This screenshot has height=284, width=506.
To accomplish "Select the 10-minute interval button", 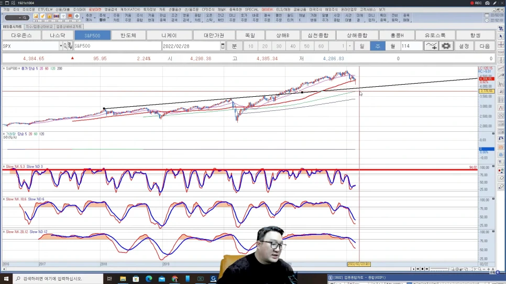I will (x=251, y=46).
